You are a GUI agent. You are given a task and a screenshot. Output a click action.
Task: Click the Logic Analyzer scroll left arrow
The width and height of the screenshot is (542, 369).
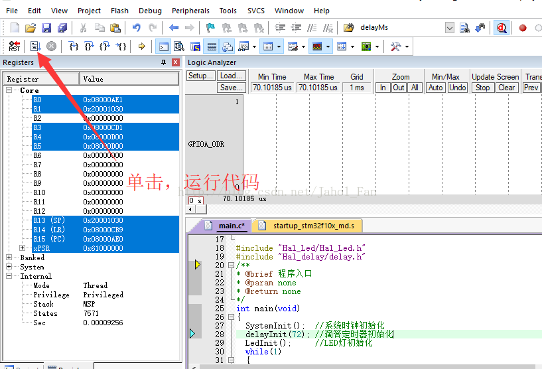pyautogui.click(x=191, y=209)
